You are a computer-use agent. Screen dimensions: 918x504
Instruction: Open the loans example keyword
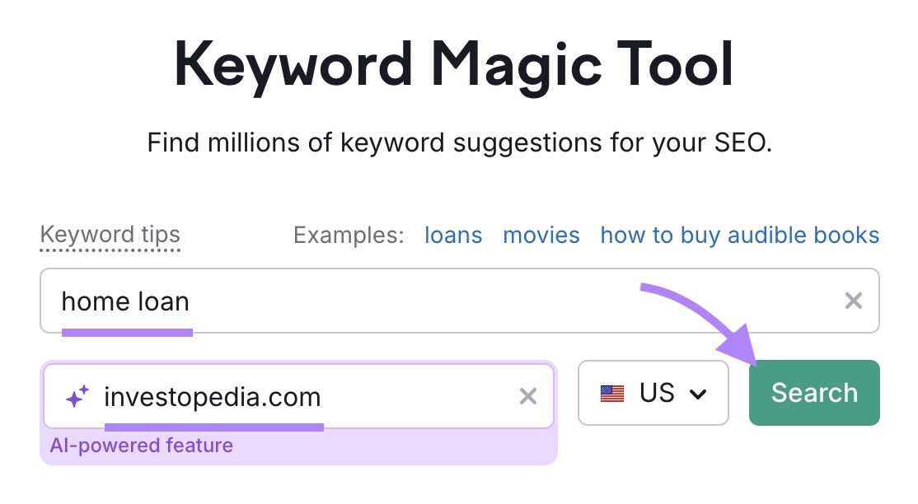pyautogui.click(x=452, y=236)
